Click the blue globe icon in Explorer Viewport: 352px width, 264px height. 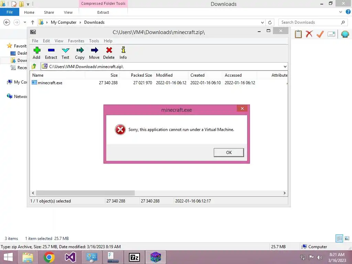tap(345, 34)
